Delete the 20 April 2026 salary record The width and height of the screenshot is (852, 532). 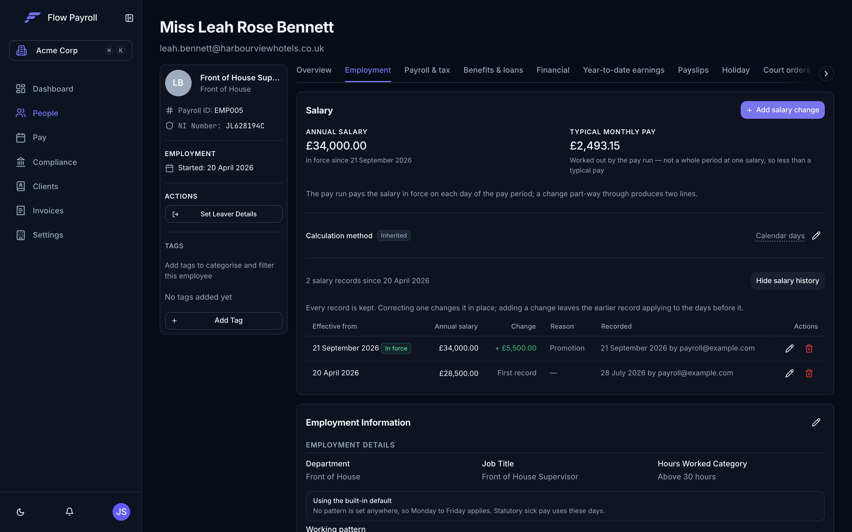tap(809, 373)
